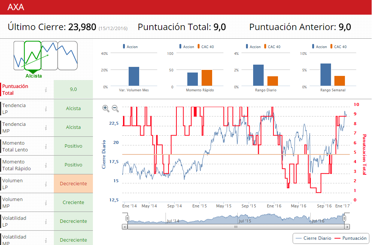Viewport: 372px width, 245px height.
Task: Open info icon for Volumen LP row
Action: (x=46, y=184)
